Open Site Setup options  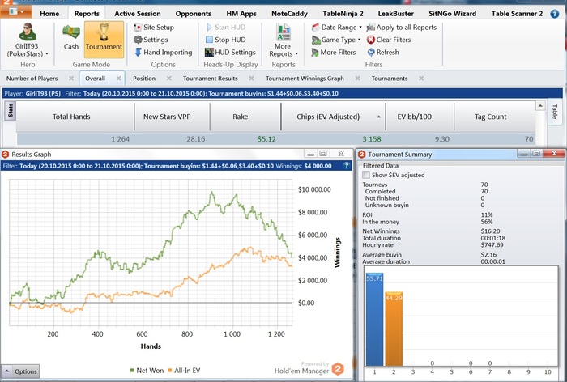pos(154,28)
